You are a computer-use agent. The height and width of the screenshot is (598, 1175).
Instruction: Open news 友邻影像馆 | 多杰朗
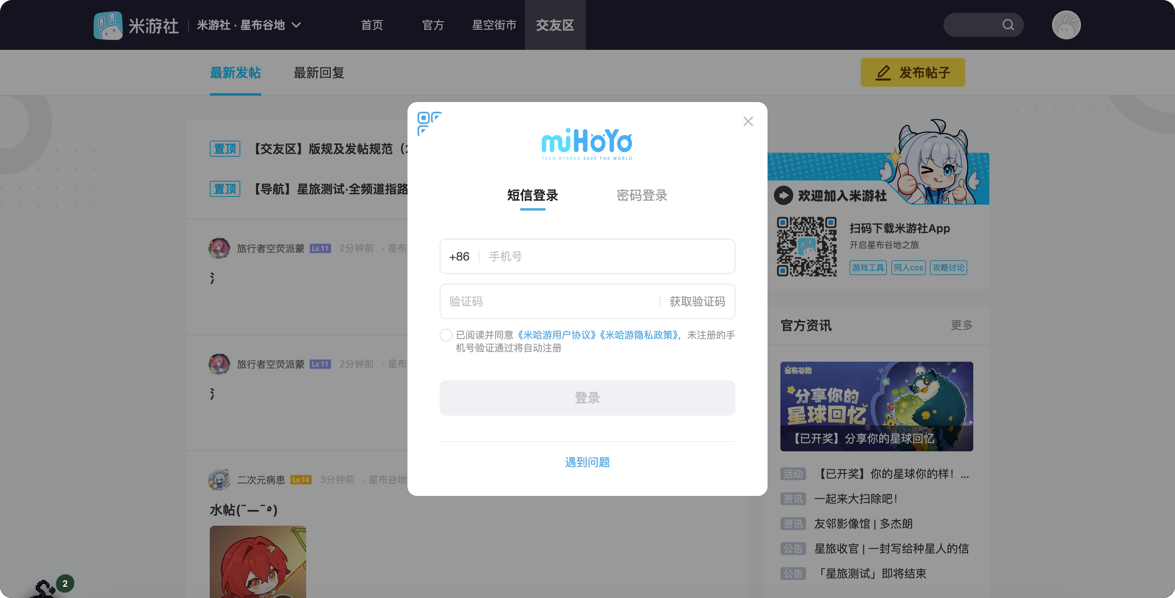pyautogui.click(x=863, y=524)
